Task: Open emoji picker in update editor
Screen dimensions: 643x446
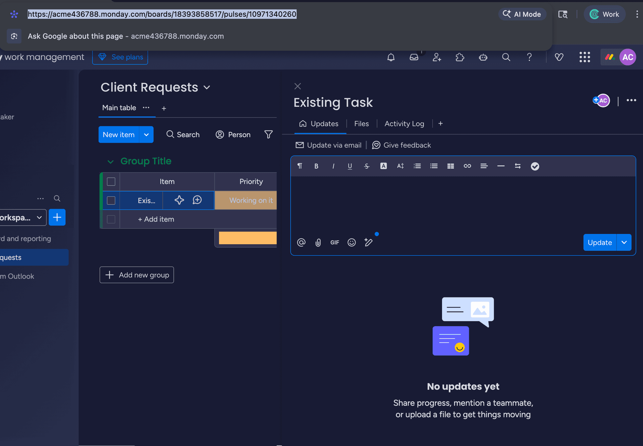Action: (x=351, y=243)
